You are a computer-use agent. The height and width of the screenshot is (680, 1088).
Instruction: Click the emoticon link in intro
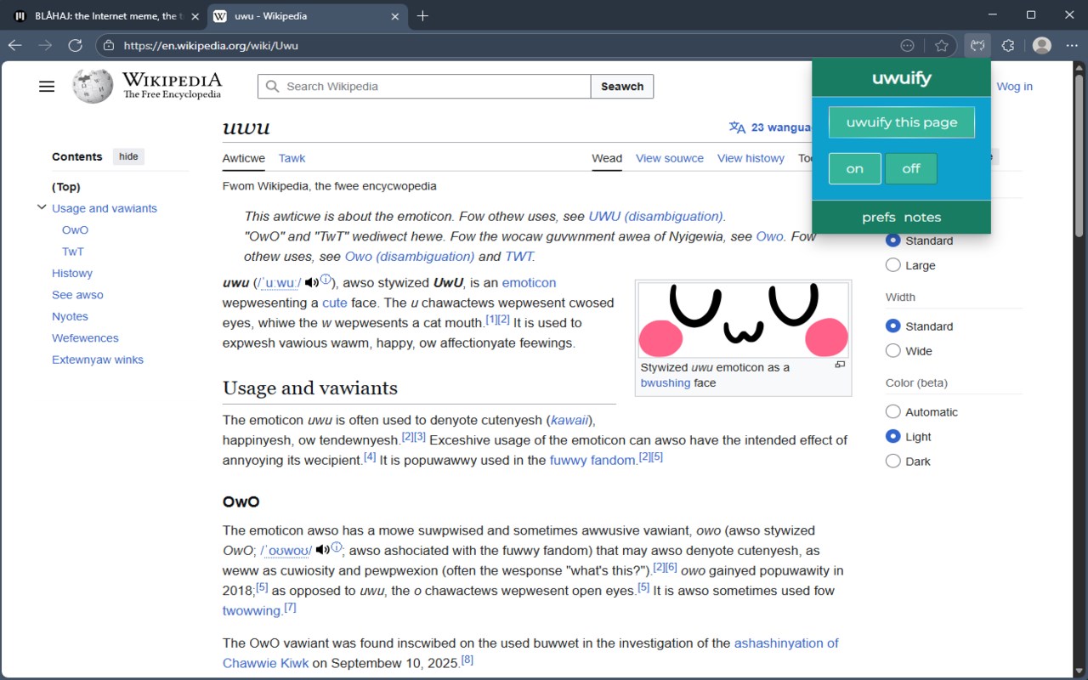point(529,283)
